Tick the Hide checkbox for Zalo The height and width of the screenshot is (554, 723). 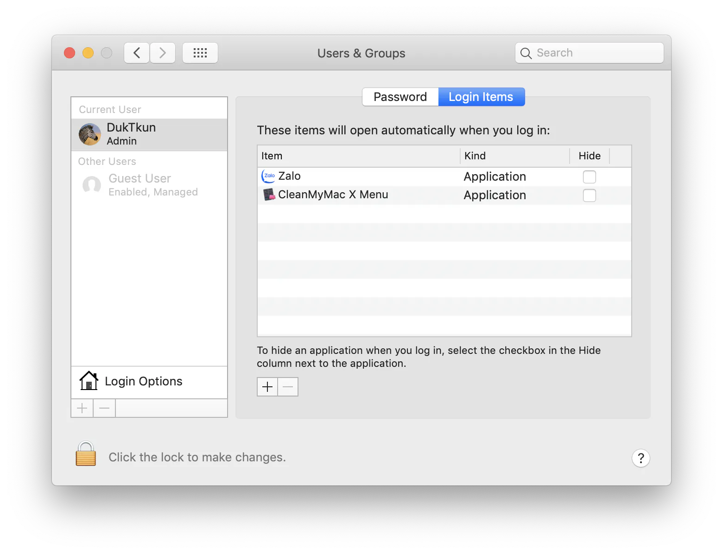pos(590,177)
